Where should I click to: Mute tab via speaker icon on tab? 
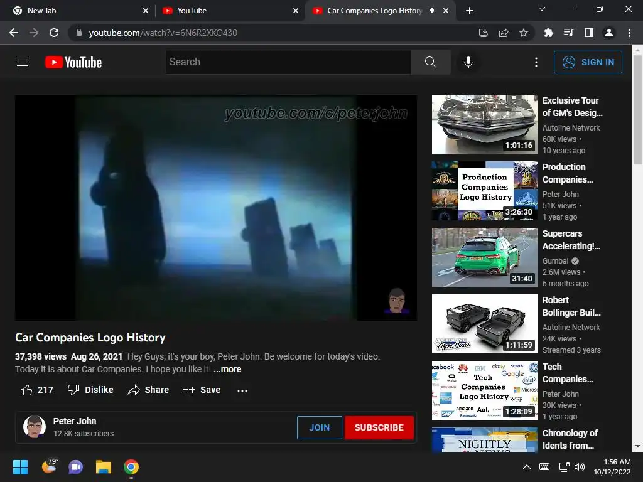tap(432, 11)
